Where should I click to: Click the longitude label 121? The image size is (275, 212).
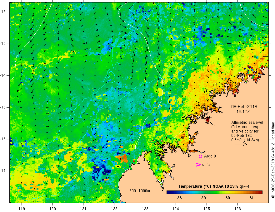83,209
